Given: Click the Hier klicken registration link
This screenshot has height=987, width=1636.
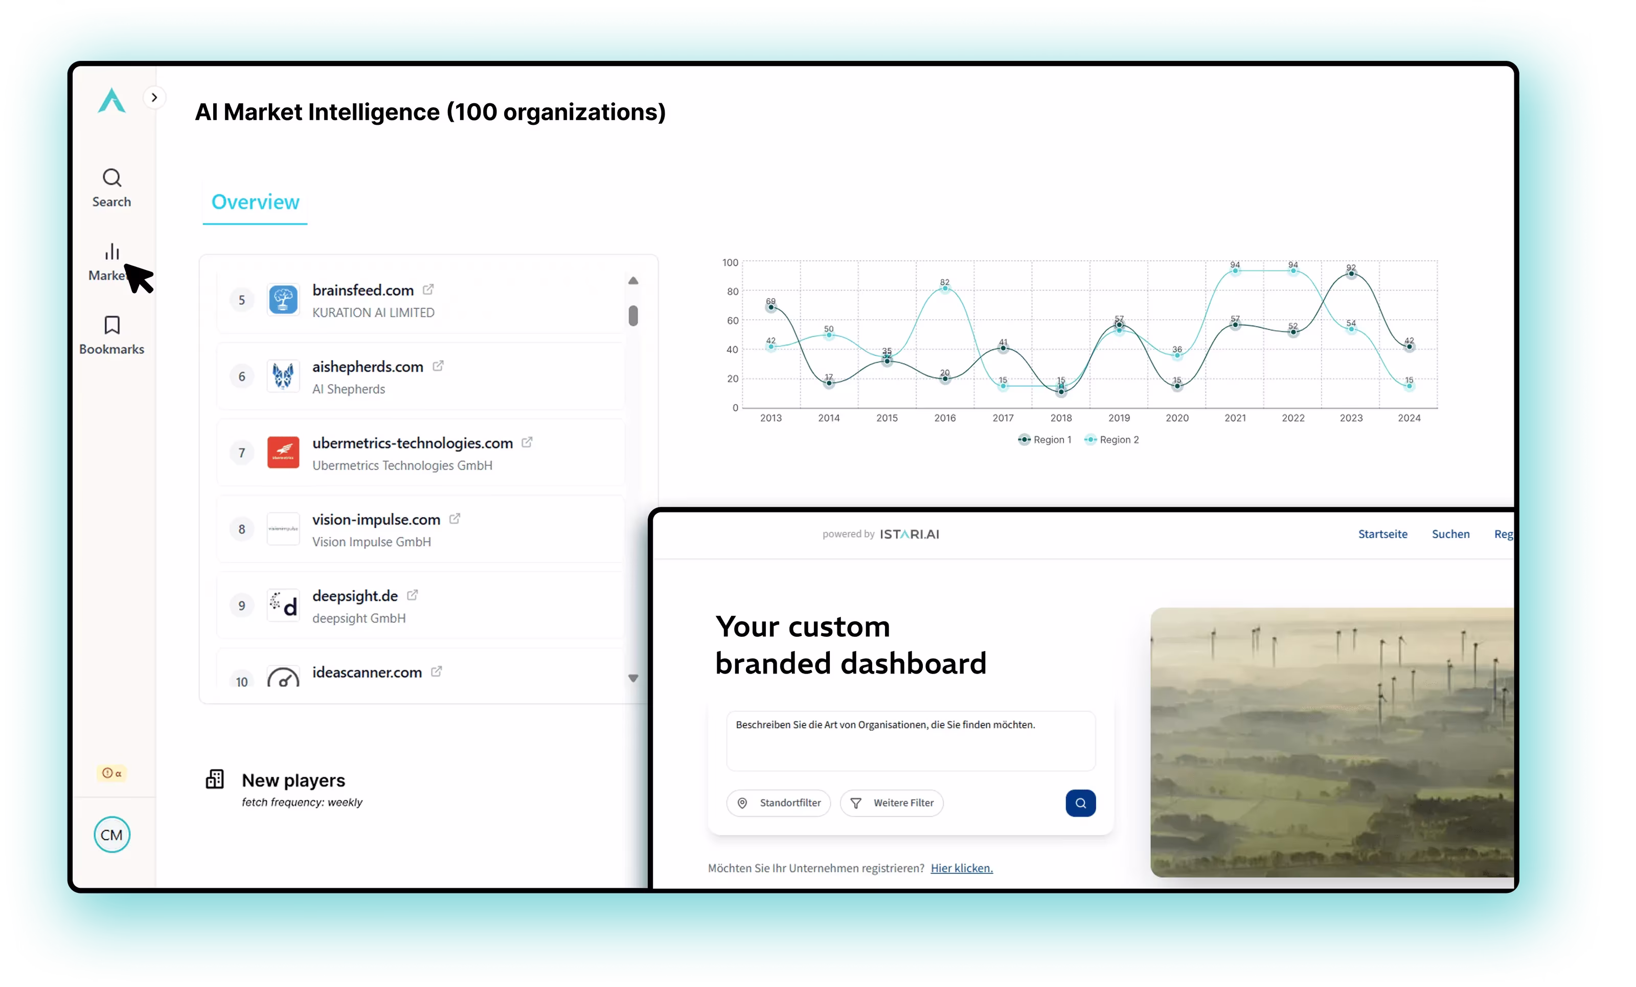Looking at the screenshot, I should 962,868.
